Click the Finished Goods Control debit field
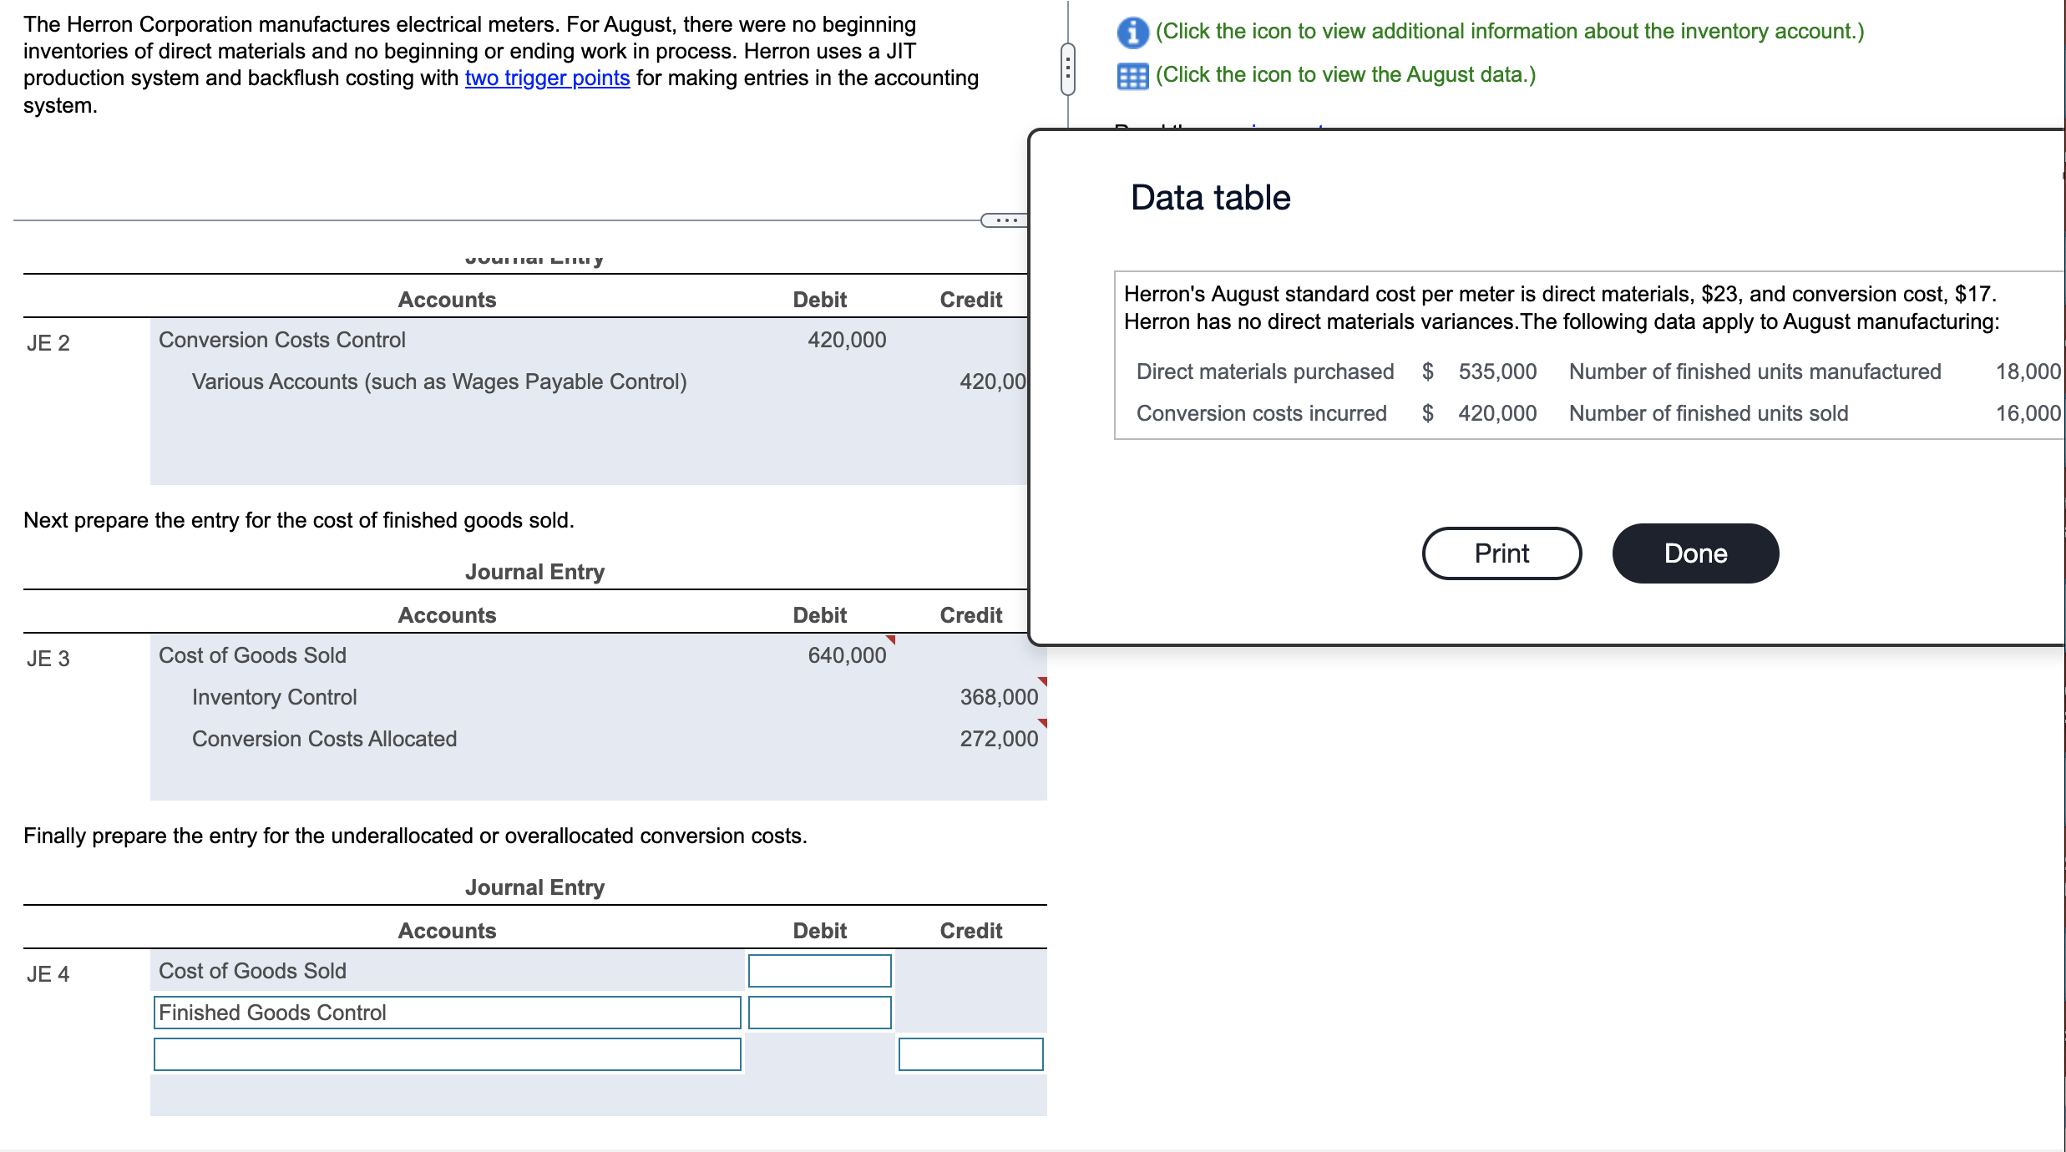Viewport: 2066px width, 1152px height. coord(819,1013)
